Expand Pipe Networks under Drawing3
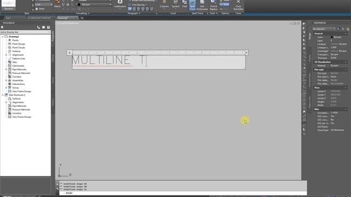 [x=6, y=69]
